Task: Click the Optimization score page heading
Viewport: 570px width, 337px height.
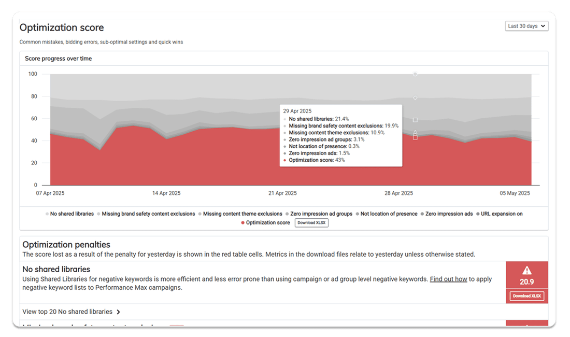Action: pyautogui.click(x=62, y=27)
